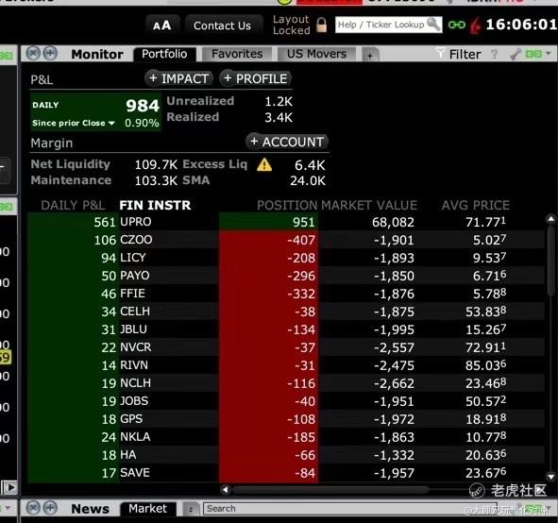Screen dimensions: 558x523
Task: Click the Excess Liq warning triangle
Action: [x=264, y=164]
